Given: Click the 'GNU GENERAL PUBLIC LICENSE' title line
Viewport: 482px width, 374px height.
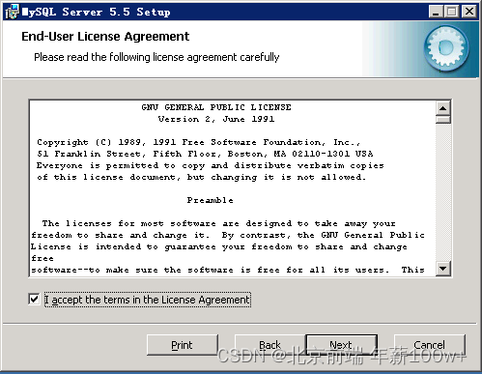Looking at the screenshot, I should (216, 107).
